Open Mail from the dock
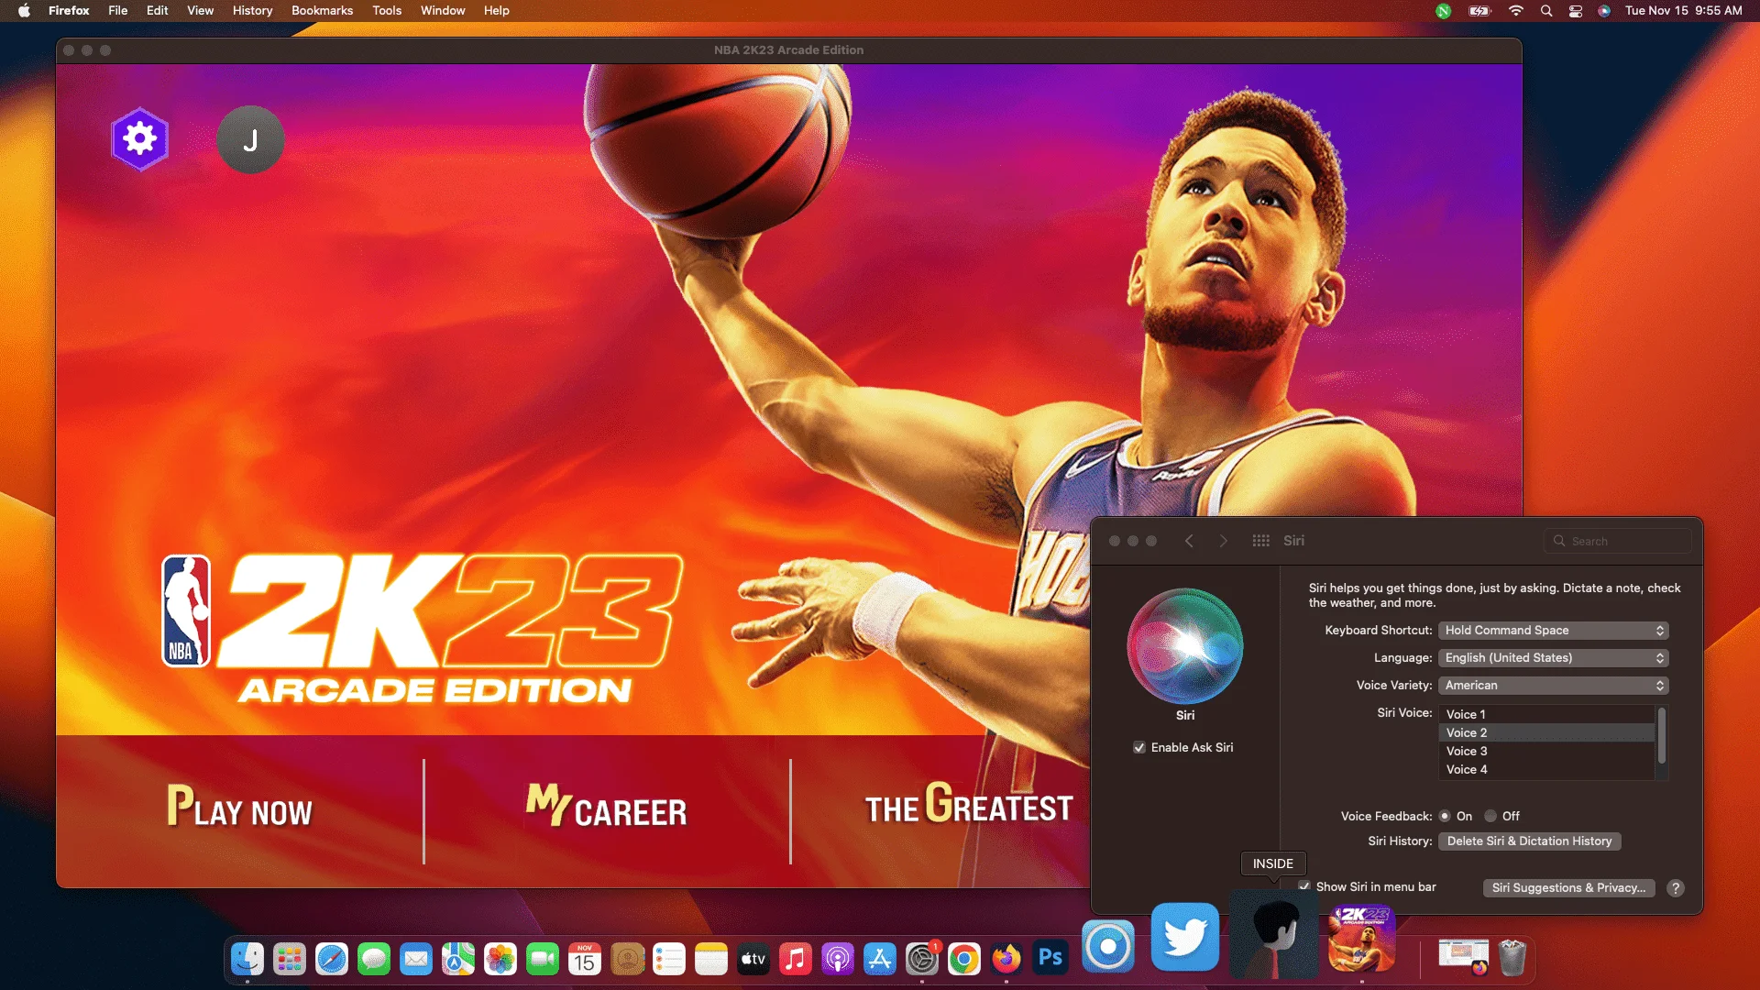Viewport: 1760px width, 990px height. [416, 959]
